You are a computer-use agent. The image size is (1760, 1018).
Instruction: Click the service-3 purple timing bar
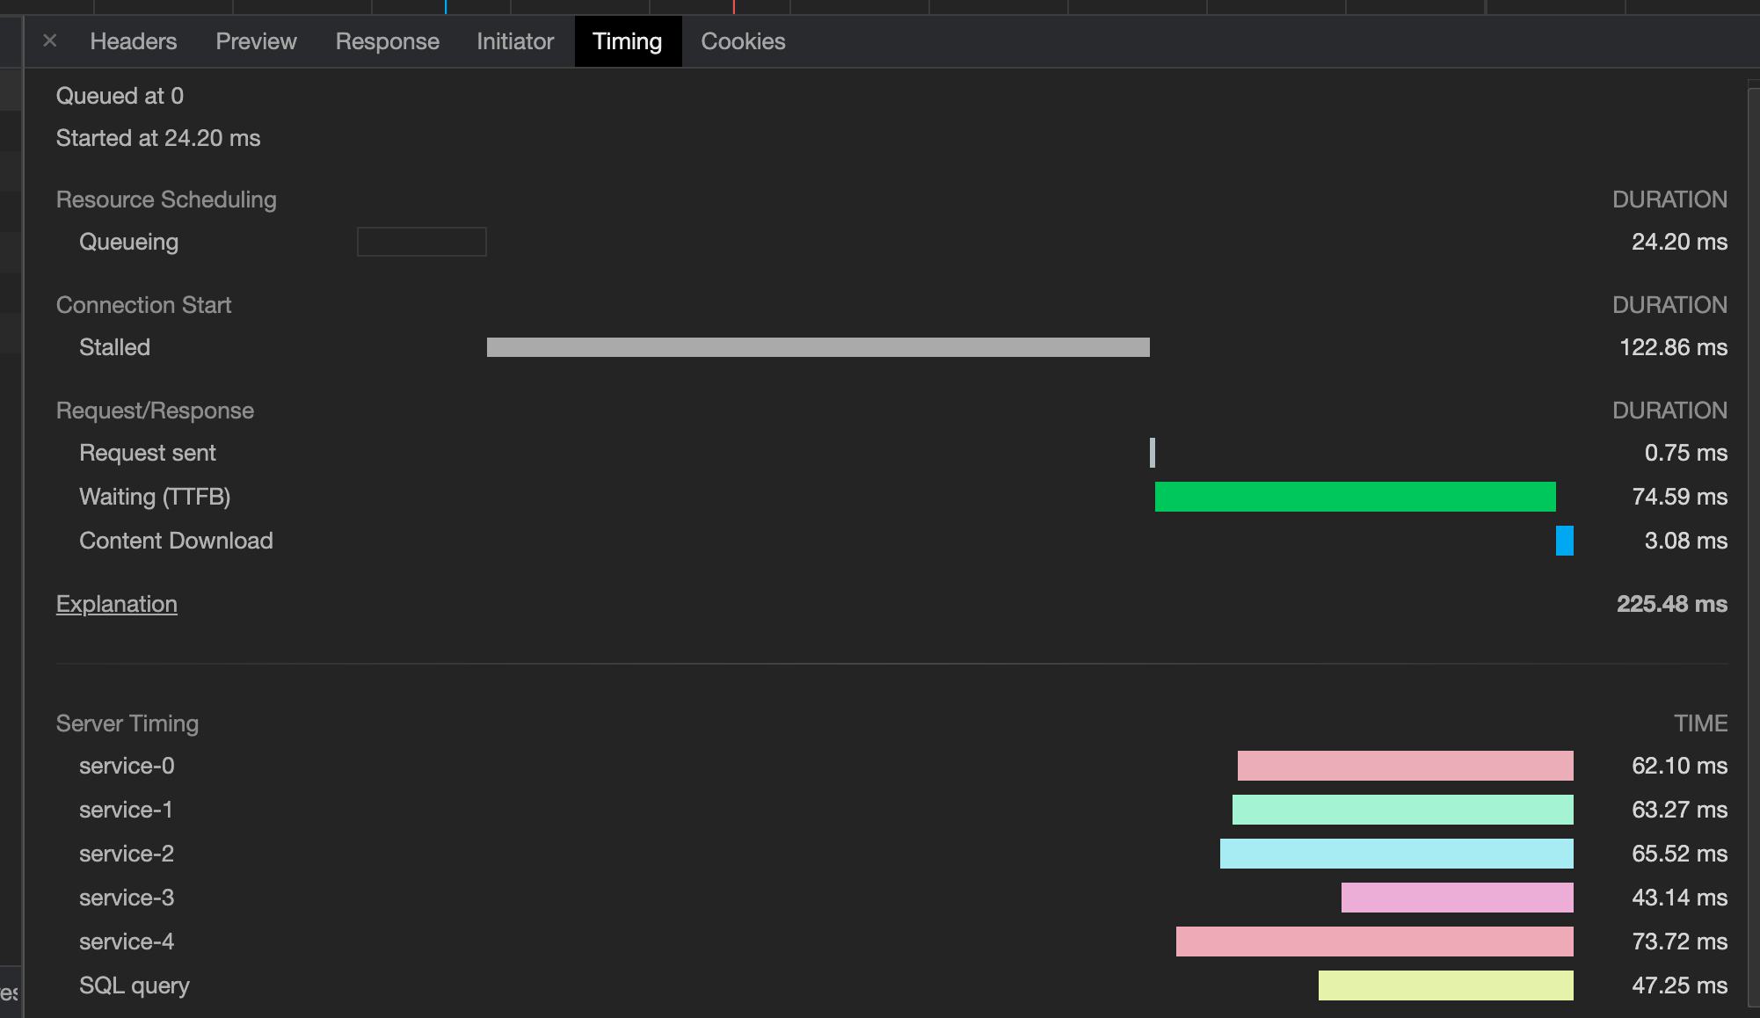click(1457, 898)
